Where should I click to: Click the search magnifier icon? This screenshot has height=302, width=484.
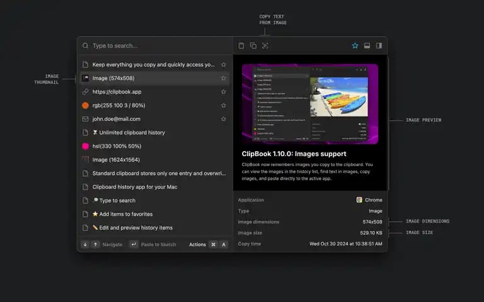[85, 45]
